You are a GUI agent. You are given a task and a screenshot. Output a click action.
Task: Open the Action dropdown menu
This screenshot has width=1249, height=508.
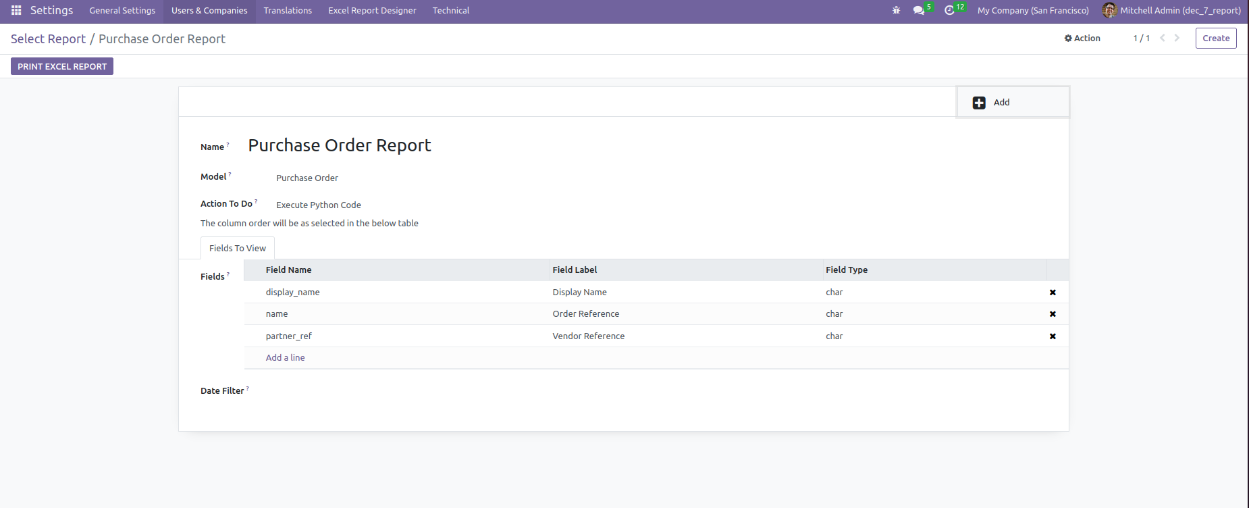(x=1082, y=39)
